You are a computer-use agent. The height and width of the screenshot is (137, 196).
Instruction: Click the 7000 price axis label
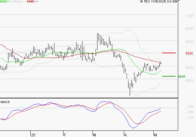(190, 16)
